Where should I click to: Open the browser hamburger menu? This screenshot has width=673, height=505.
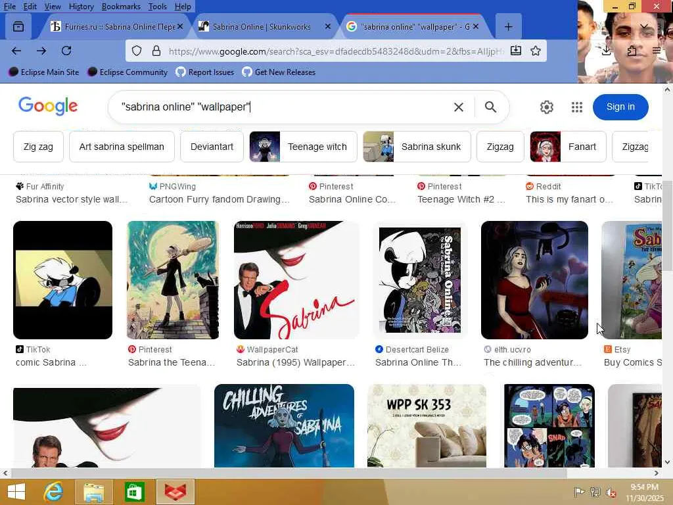(x=657, y=51)
